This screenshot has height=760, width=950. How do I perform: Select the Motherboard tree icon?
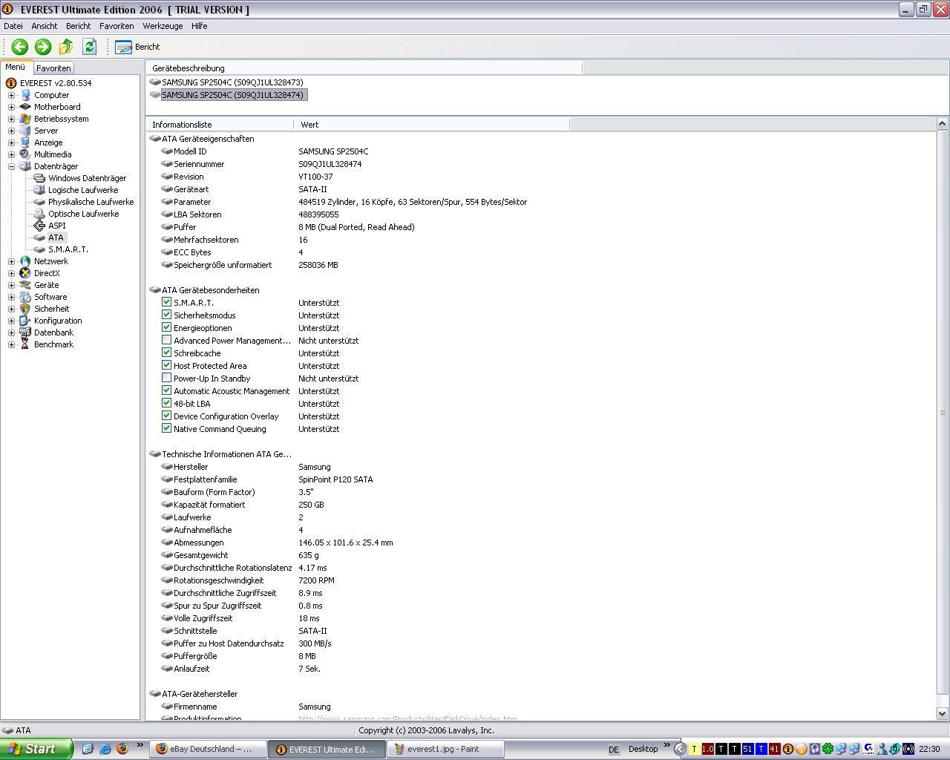point(25,107)
